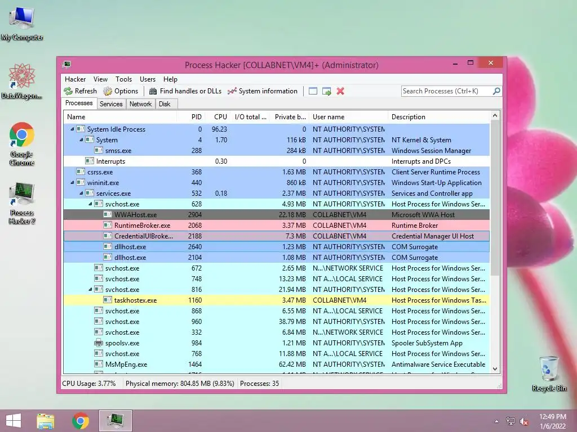Collapse the services.exe tree node
The width and height of the screenshot is (577, 432).
click(x=81, y=193)
